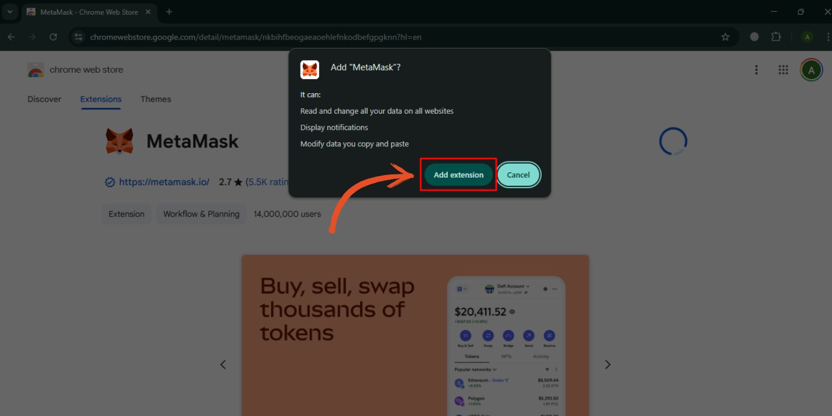Switch to the Themes tab
Image resolution: width=832 pixels, height=416 pixels.
155,99
